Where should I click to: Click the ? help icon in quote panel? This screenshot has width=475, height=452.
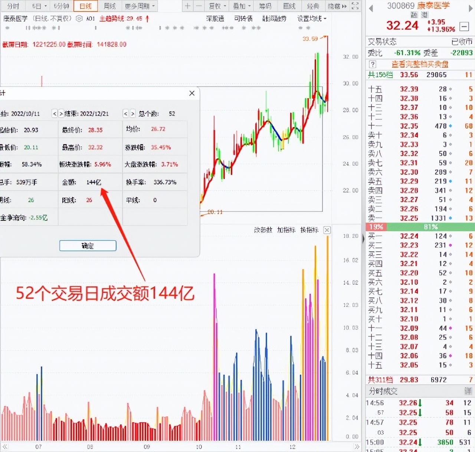[373, 64]
